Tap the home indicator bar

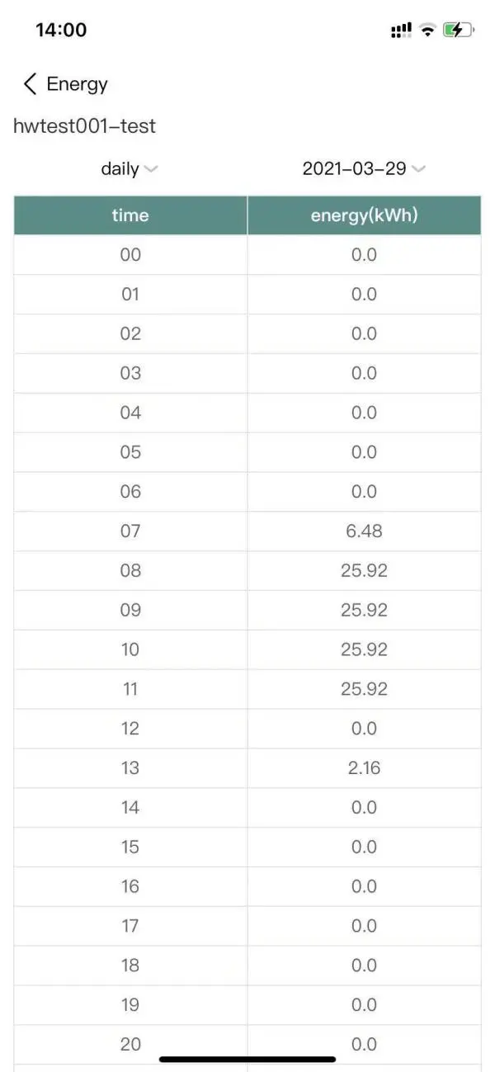(247, 1059)
